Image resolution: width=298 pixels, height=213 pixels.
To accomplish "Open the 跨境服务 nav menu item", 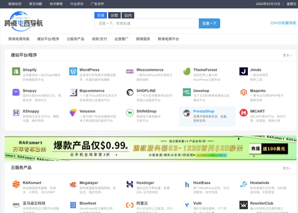I will pos(143,39).
